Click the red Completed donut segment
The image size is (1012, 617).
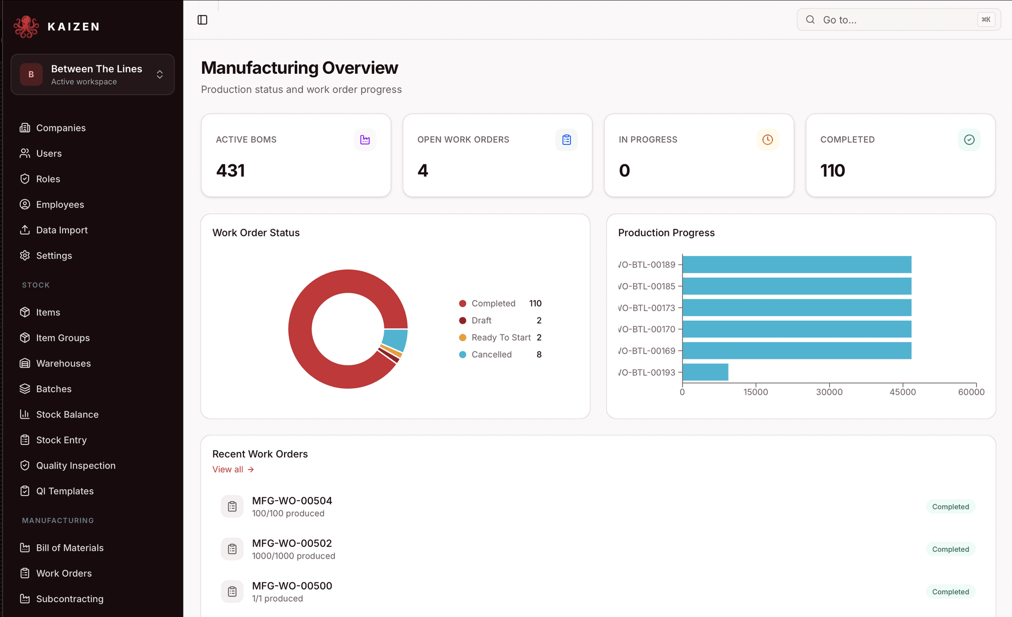click(x=301, y=330)
